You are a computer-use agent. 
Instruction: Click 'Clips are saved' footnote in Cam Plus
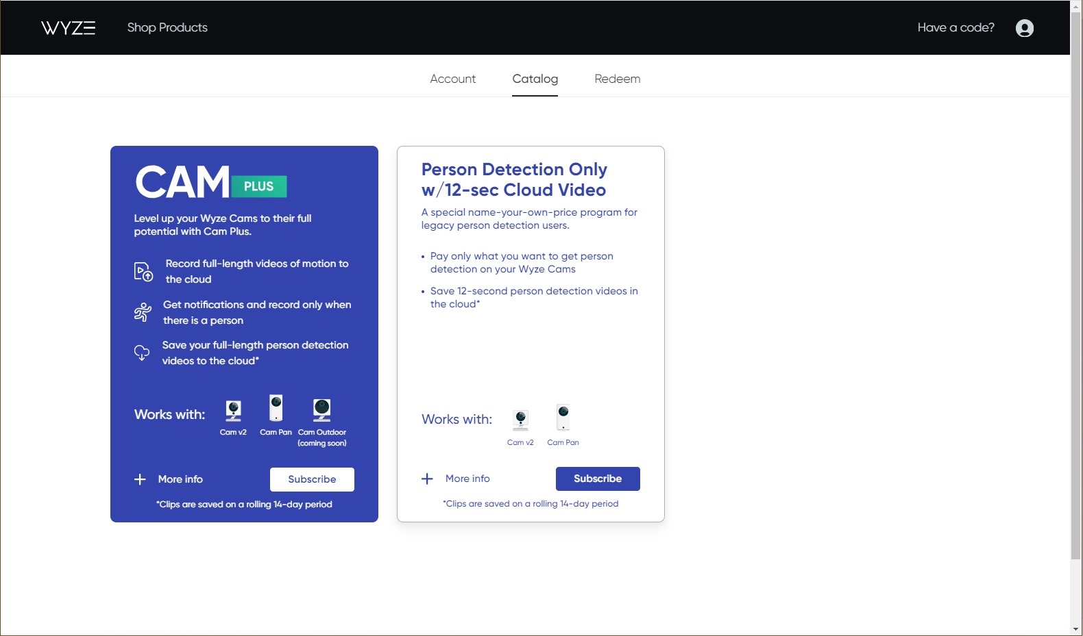(x=244, y=505)
